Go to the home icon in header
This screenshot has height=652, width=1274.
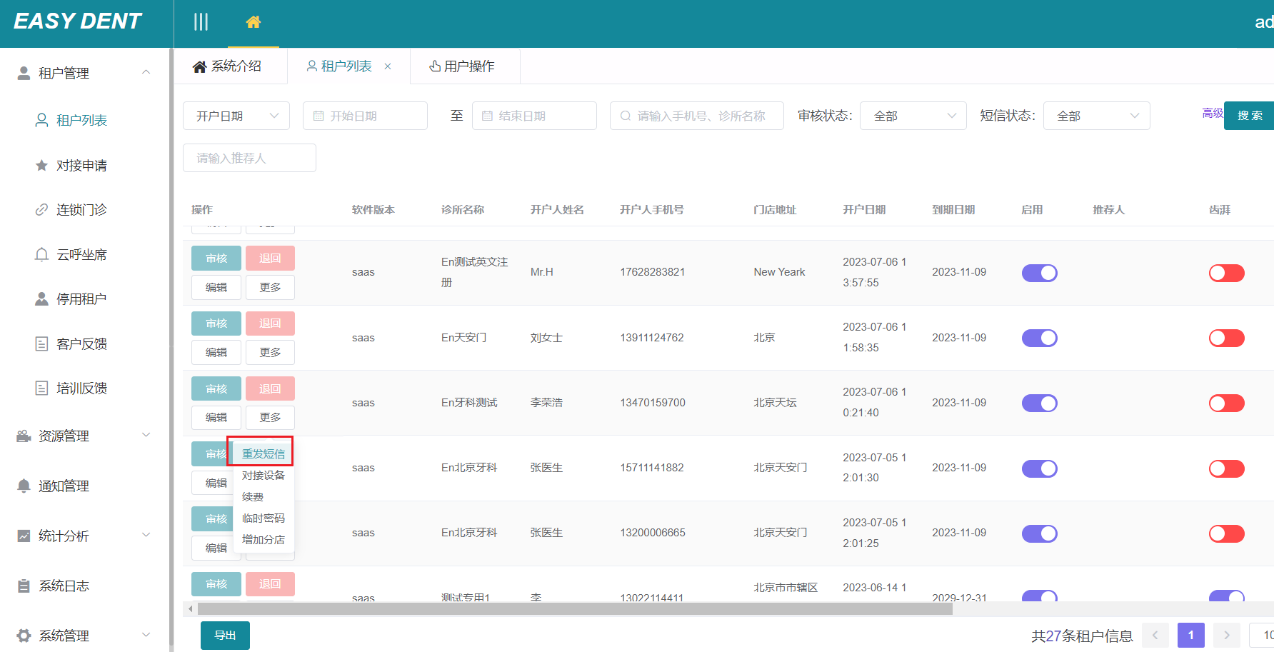[253, 22]
